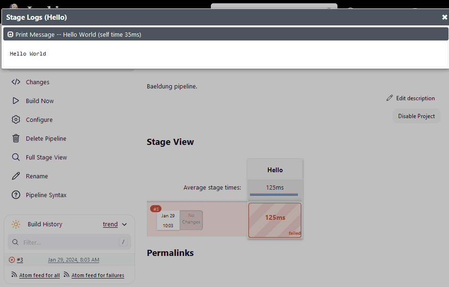Collapse the Print Message log step
The image size is (449, 287).
(10, 34)
